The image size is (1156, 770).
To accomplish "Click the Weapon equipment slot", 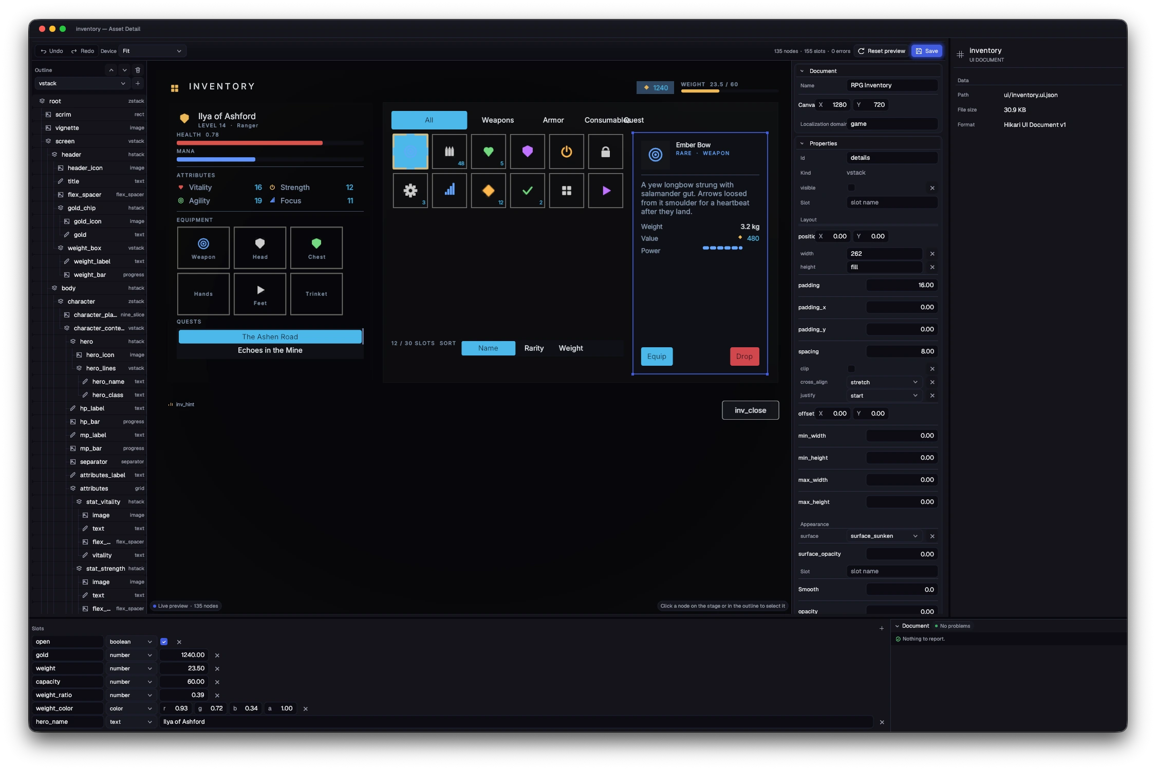I will point(203,248).
